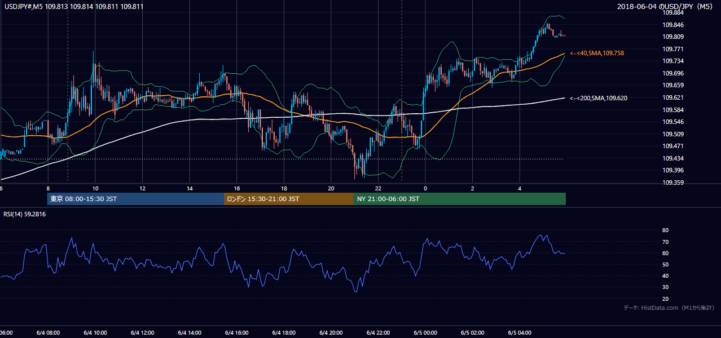Image resolution: width=721 pixels, height=338 pixels.
Task: Click price level 109.621 on the axis
Action: click(x=673, y=97)
